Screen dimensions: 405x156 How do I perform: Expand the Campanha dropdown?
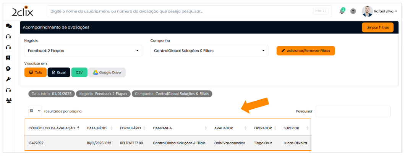[209, 51]
